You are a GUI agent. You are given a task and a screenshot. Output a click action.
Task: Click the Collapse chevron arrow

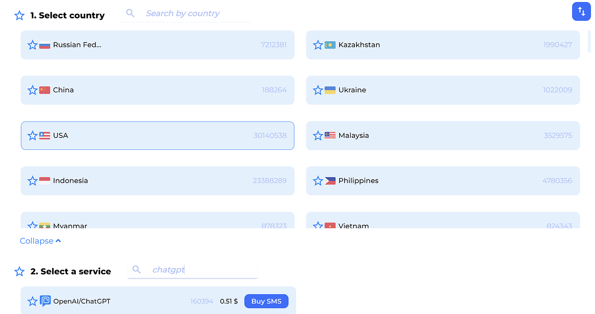tap(59, 241)
